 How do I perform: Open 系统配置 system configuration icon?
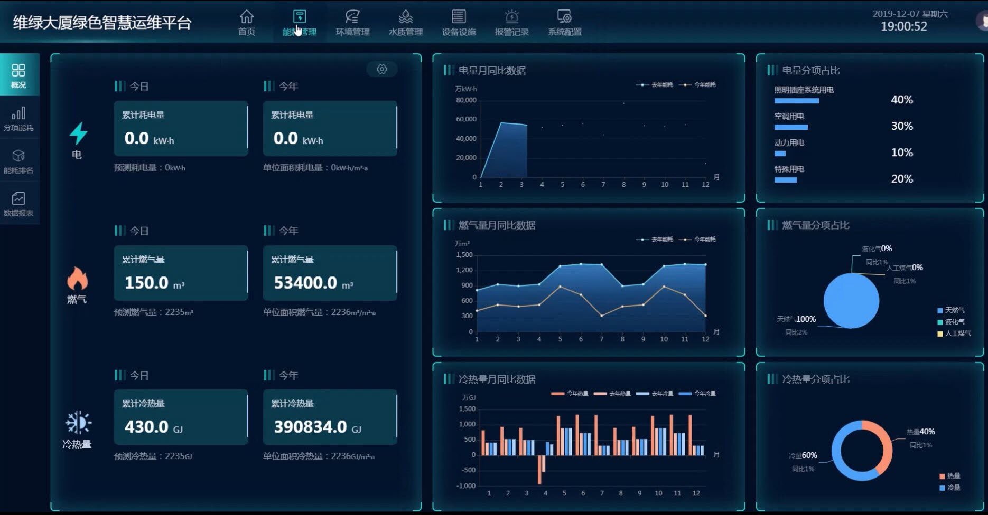tap(564, 17)
